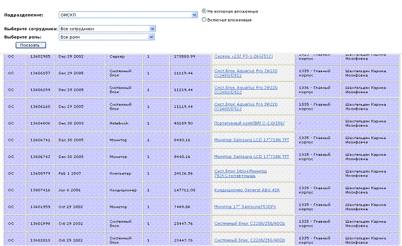Open Aquarius Pro link in row 13606159
The image size is (402, 246).
pyautogui.click(x=246, y=90)
